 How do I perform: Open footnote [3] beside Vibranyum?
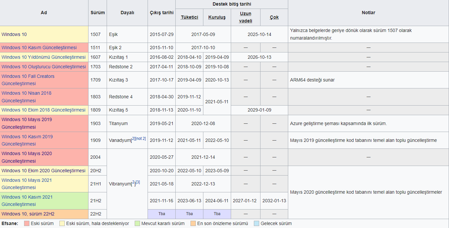pos(138,182)
